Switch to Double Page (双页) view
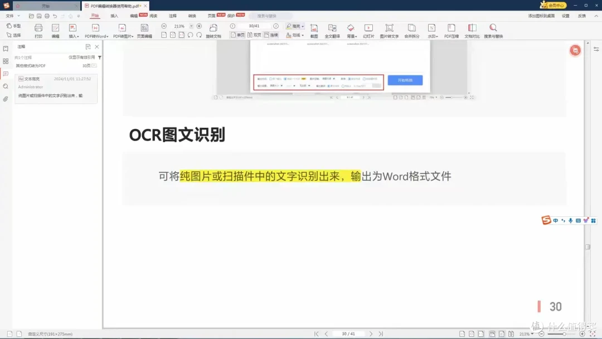This screenshot has width=602, height=339. click(254, 35)
